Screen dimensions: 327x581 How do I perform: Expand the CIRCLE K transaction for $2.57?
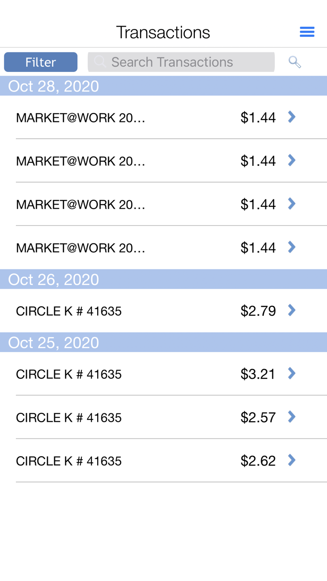[x=291, y=417]
